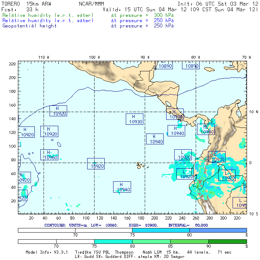The height and width of the screenshot is (260, 260).
Task: Select the cyan 75-80% segment of upper colorbar
Action: [161, 230]
